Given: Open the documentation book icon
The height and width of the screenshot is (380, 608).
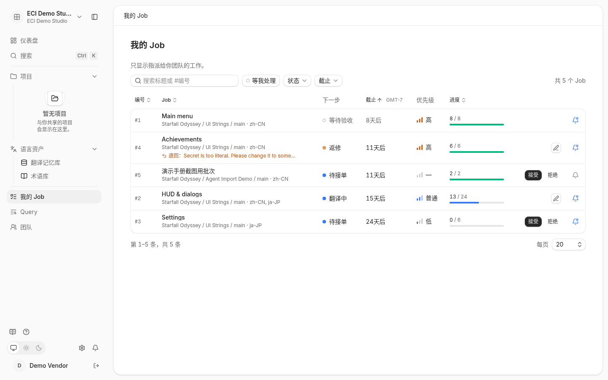Looking at the screenshot, I should (13, 332).
